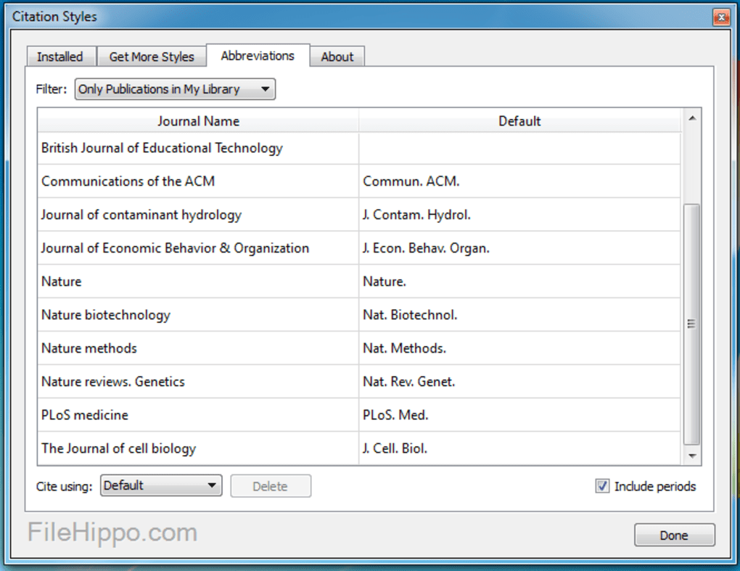Toggle the Include periods checkbox
The width and height of the screenshot is (740, 571).
point(602,486)
